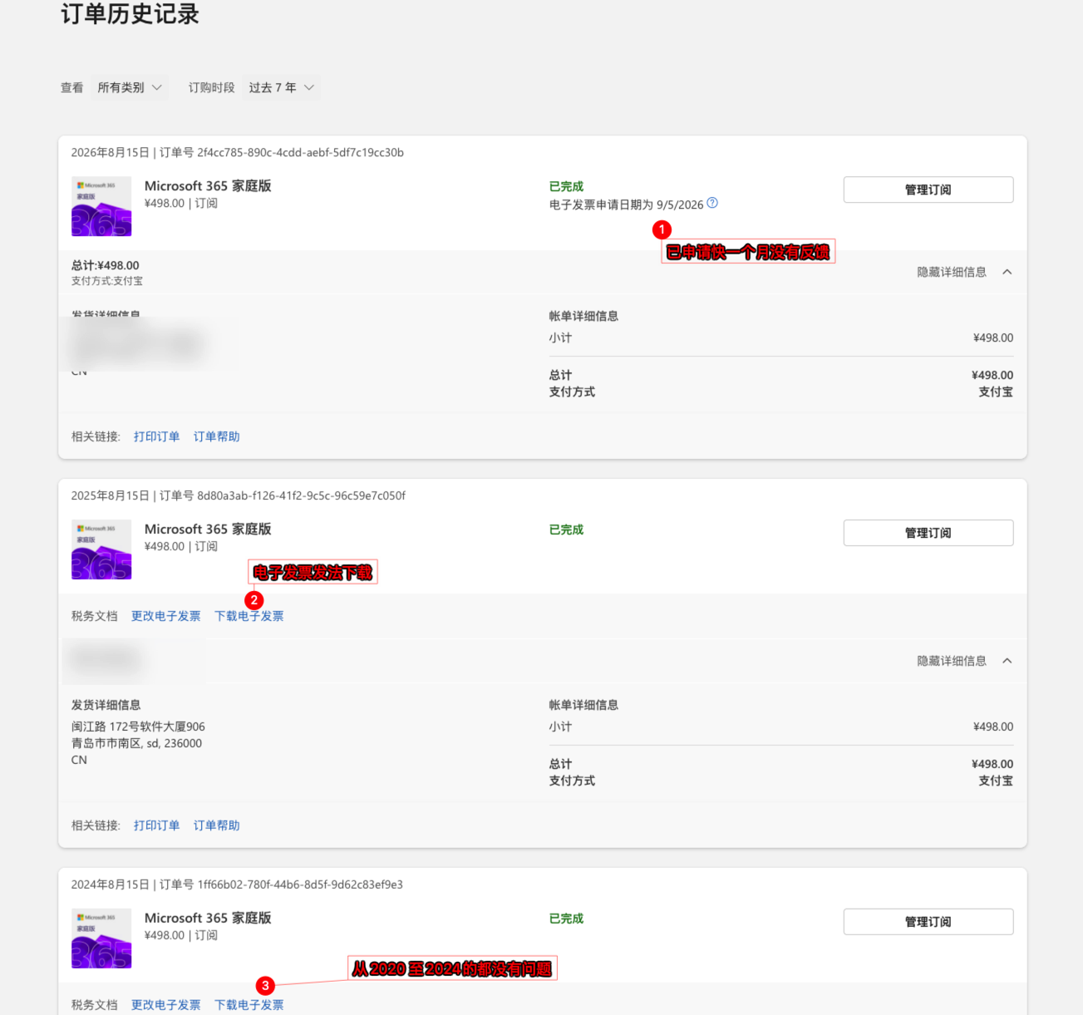Image resolution: width=1083 pixels, height=1015 pixels.
Task: Open 订单帮助 link in the 2025 order
Action: [x=217, y=825]
